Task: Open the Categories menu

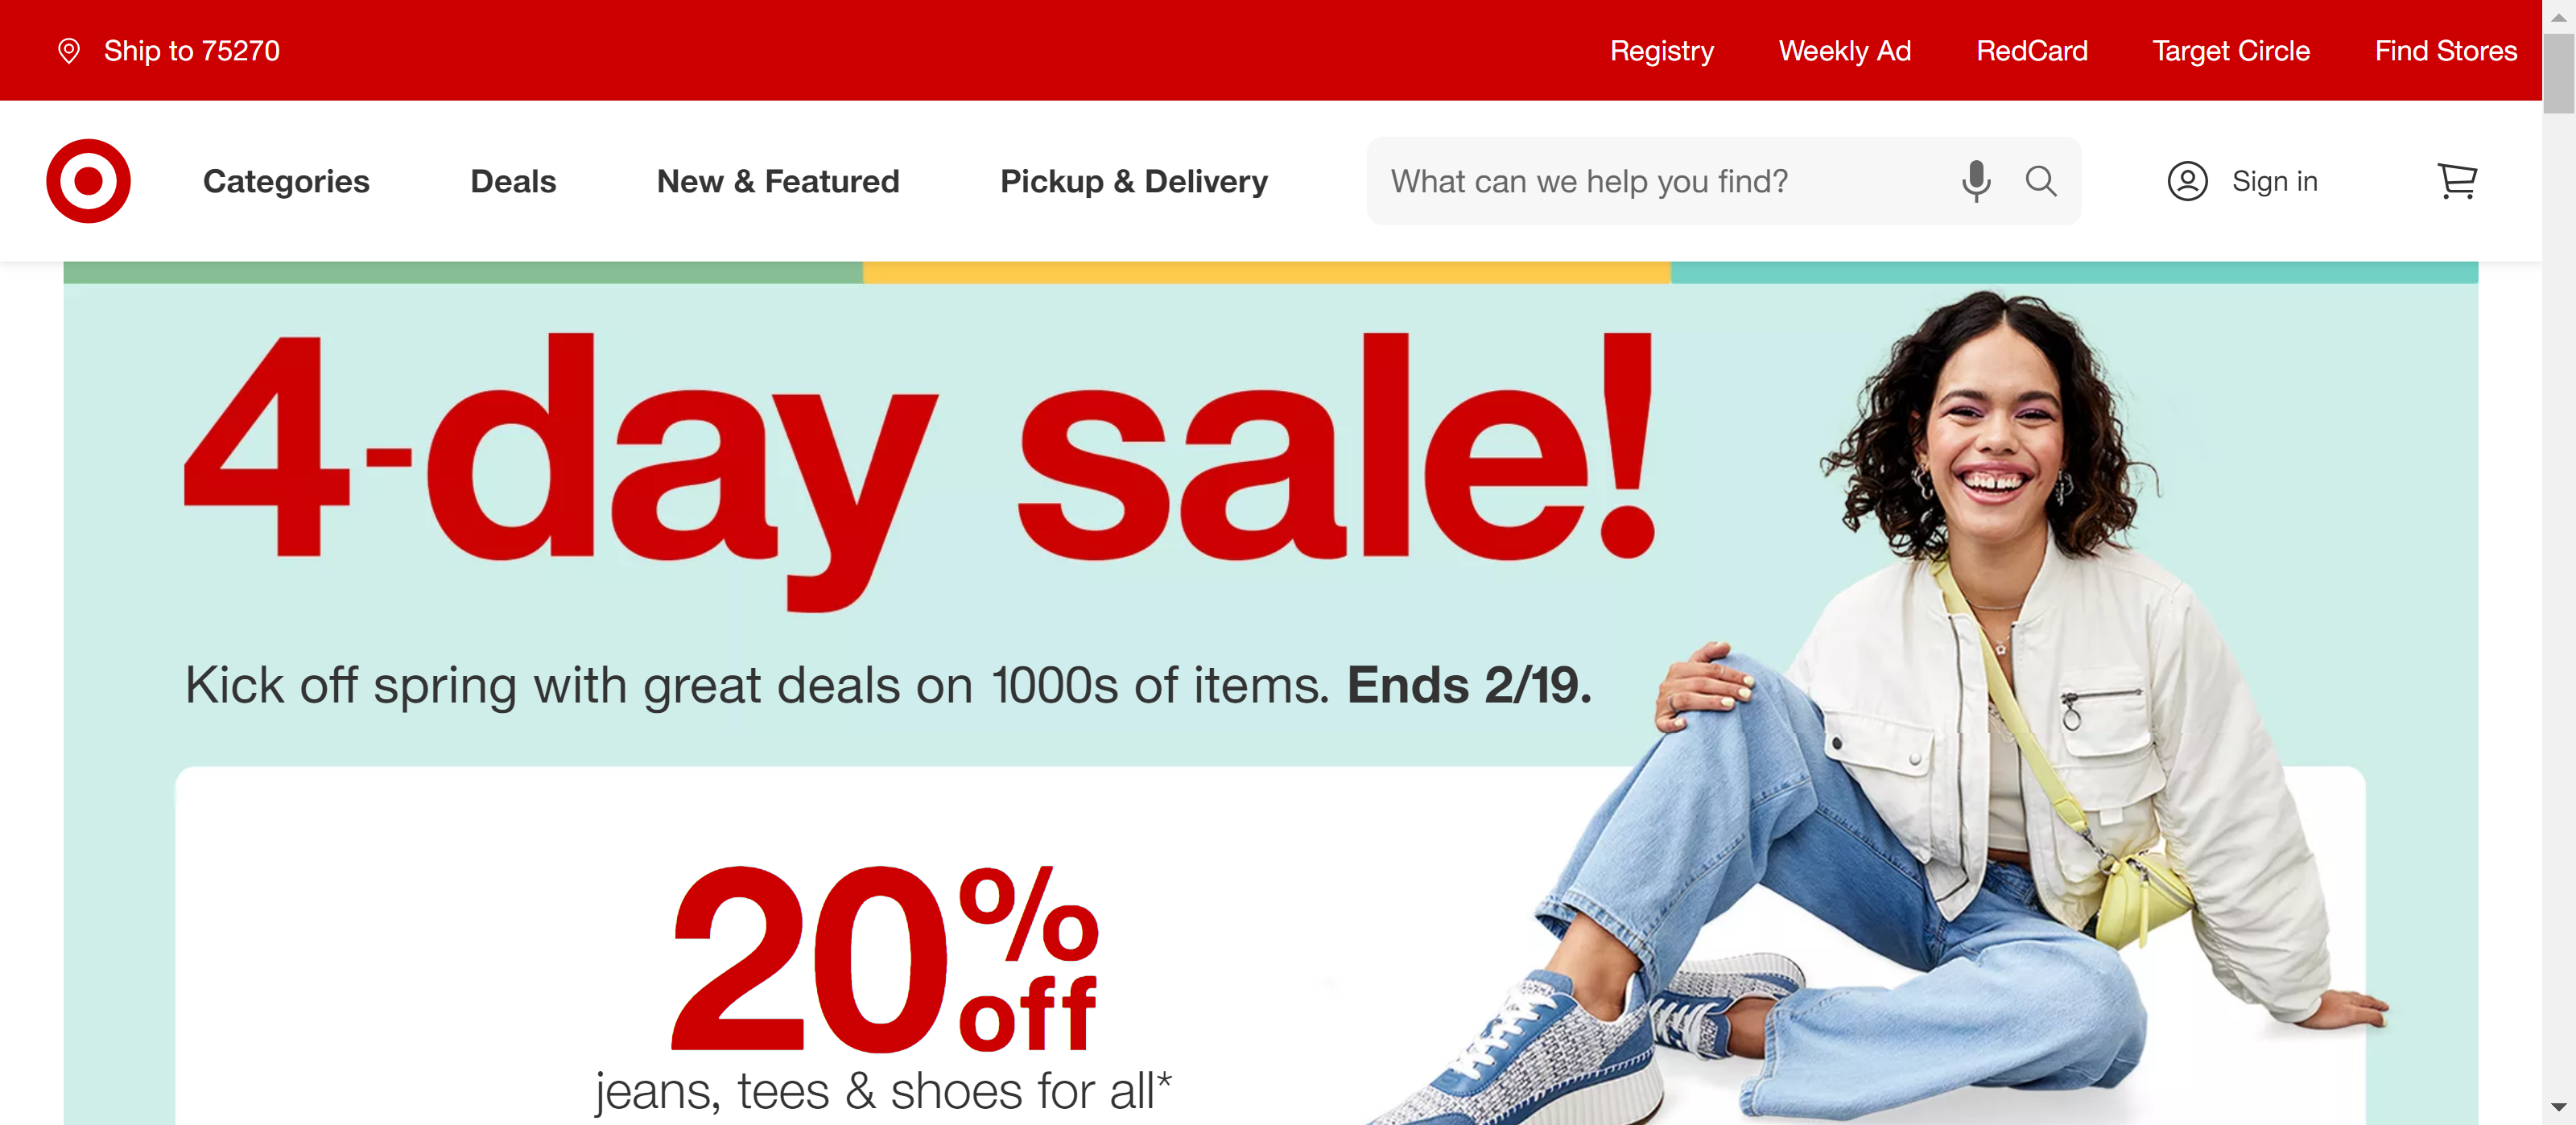Action: tap(286, 182)
